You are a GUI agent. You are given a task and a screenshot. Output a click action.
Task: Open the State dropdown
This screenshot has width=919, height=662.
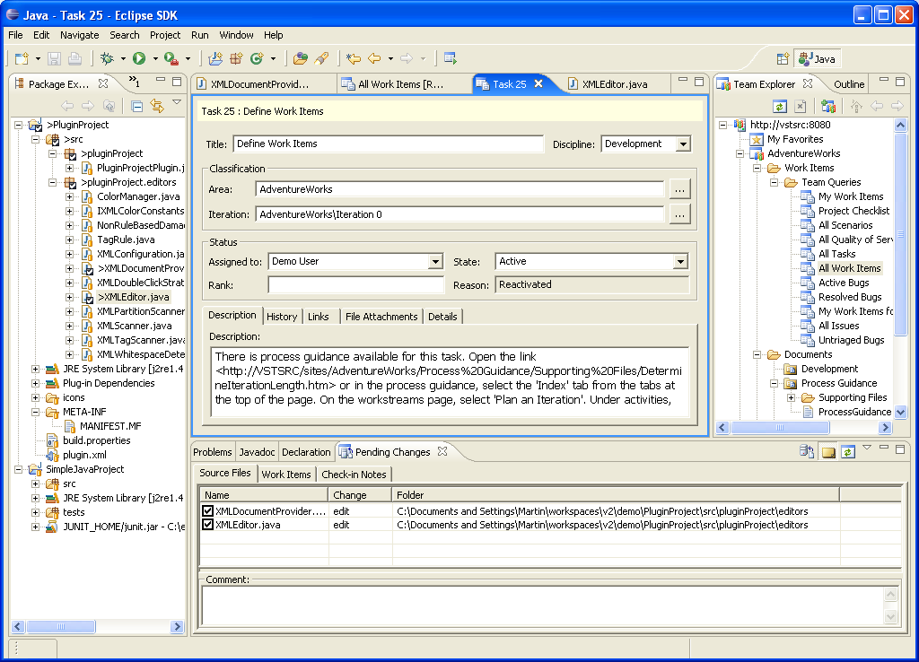(680, 262)
